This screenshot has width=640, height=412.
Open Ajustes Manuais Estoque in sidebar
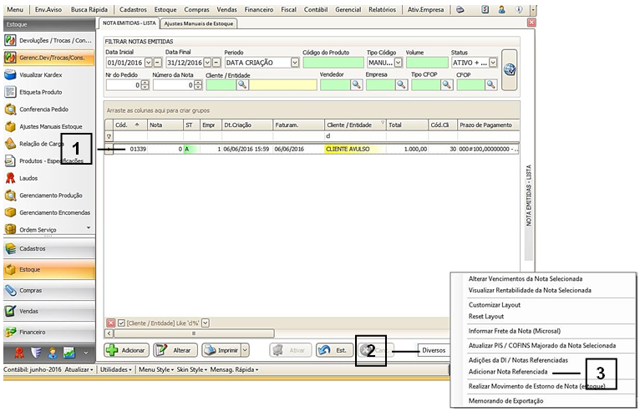48,126
